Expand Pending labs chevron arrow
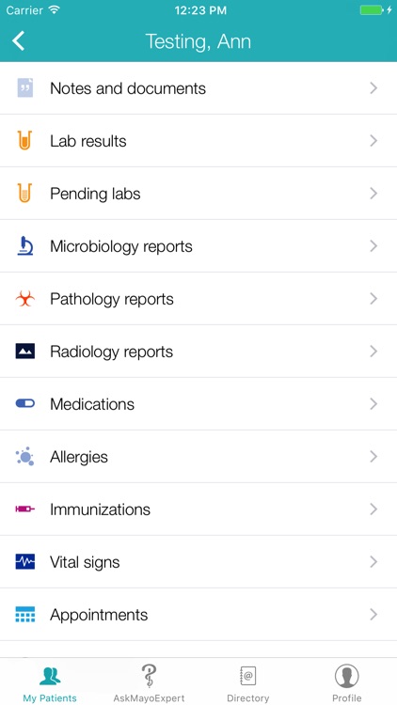The image size is (397, 705). [x=373, y=194]
